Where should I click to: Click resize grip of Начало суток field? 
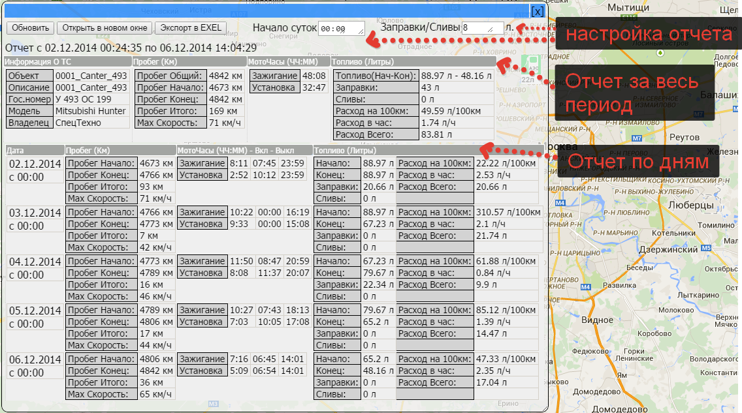pyautogui.click(x=361, y=32)
